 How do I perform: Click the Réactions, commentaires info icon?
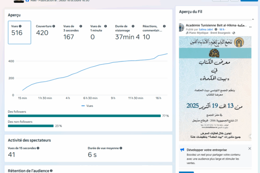(165, 26)
